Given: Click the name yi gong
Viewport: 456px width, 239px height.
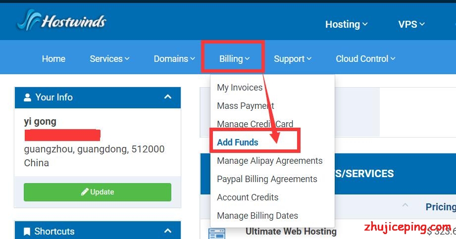Looking at the screenshot, I should [40, 122].
